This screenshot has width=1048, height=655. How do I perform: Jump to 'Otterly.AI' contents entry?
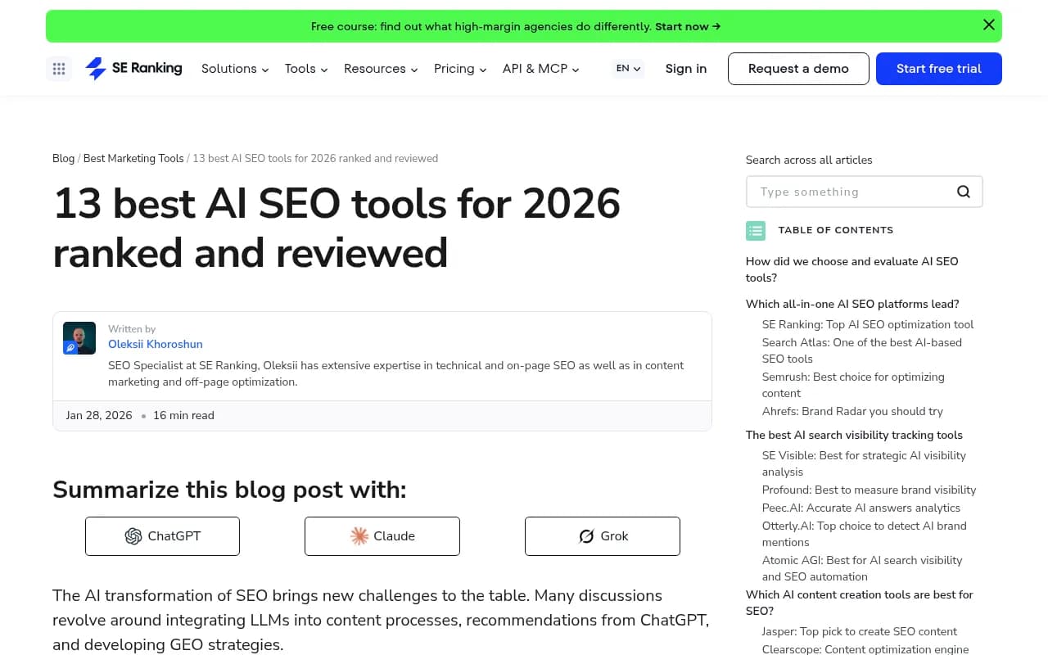pos(865,534)
